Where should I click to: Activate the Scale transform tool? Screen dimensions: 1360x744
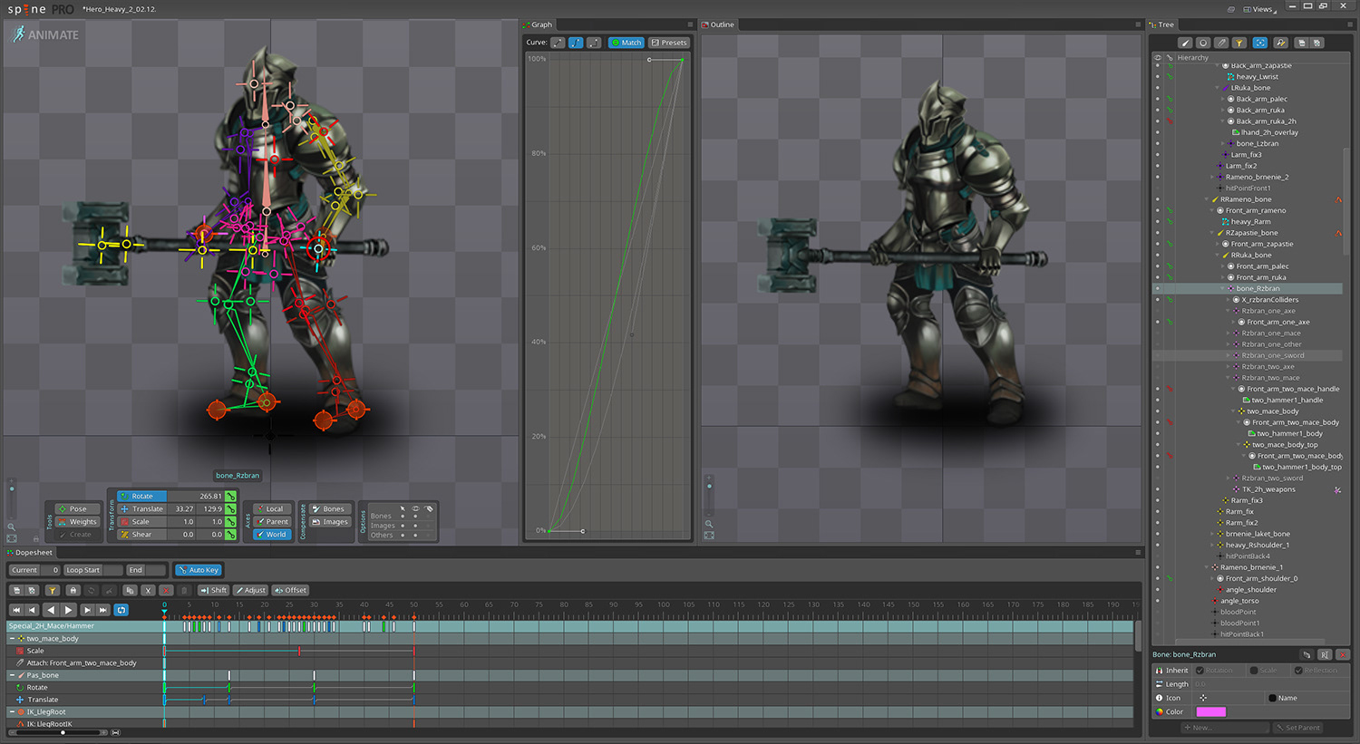pyautogui.click(x=141, y=521)
